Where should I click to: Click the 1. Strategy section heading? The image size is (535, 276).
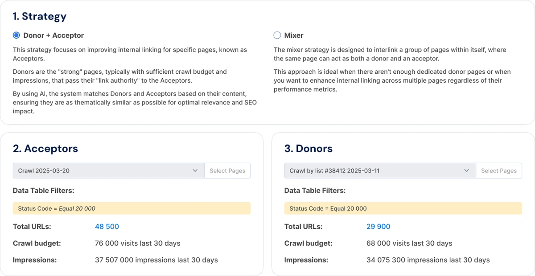(x=40, y=16)
